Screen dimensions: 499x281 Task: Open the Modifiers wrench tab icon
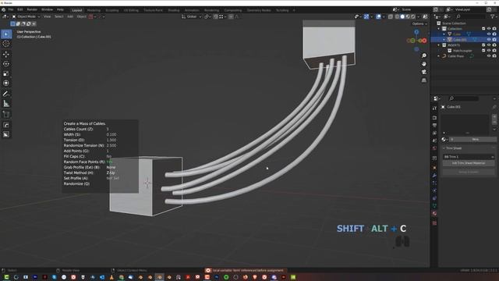[435, 175]
